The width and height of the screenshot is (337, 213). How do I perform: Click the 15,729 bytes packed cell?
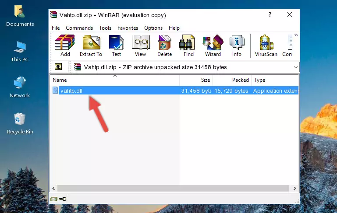pos(231,91)
